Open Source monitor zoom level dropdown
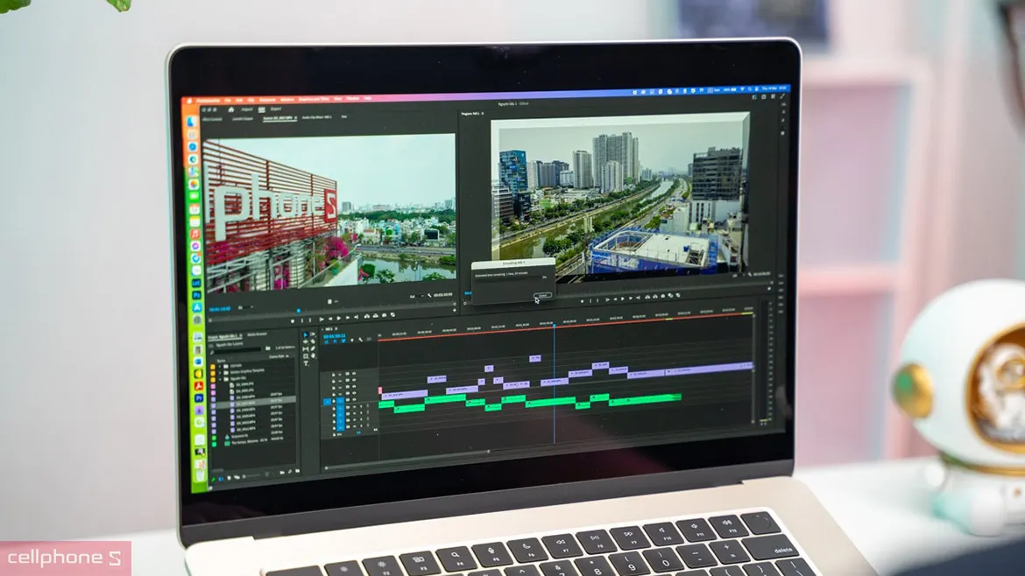The height and width of the screenshot is (576, 1025). tap(246, 307)
